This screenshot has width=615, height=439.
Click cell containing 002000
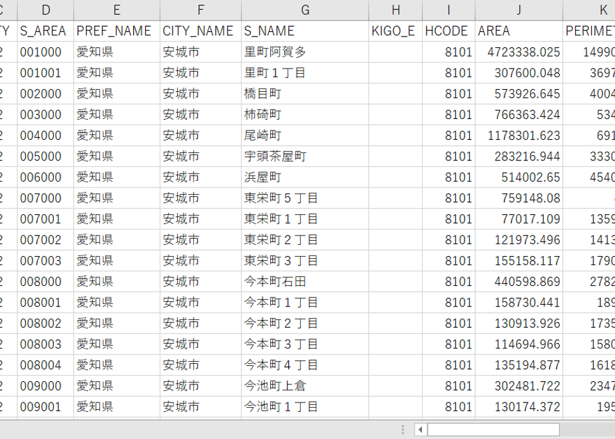tap(45, 94)
